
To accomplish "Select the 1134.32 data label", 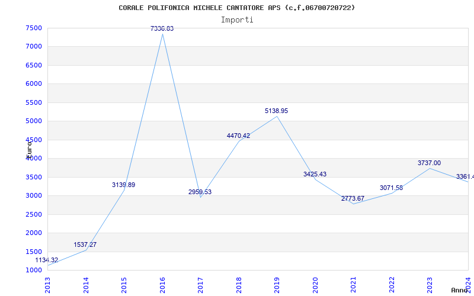I will (x=47, y=260).
